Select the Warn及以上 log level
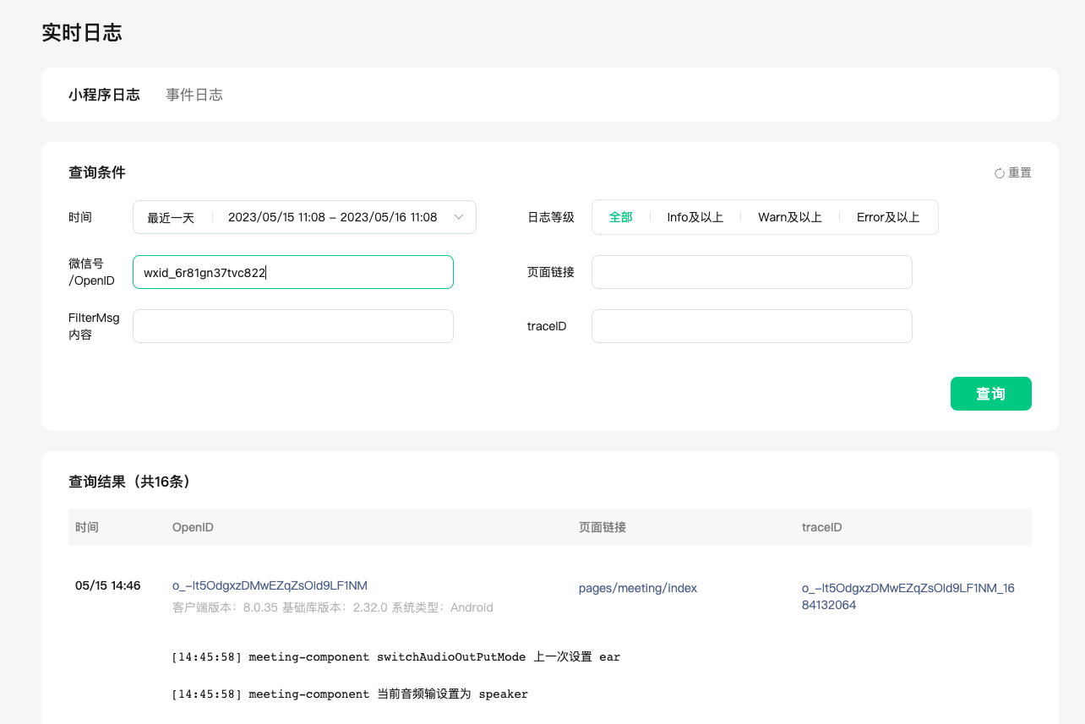Screen dimensions: 1085x724 click(x=790, y=217)
